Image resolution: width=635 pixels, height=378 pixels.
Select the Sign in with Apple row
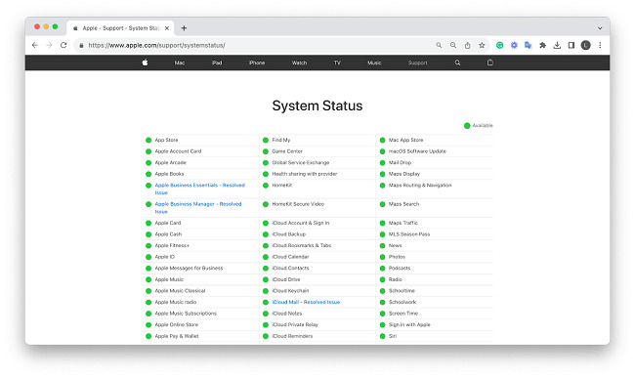[435, 325]
